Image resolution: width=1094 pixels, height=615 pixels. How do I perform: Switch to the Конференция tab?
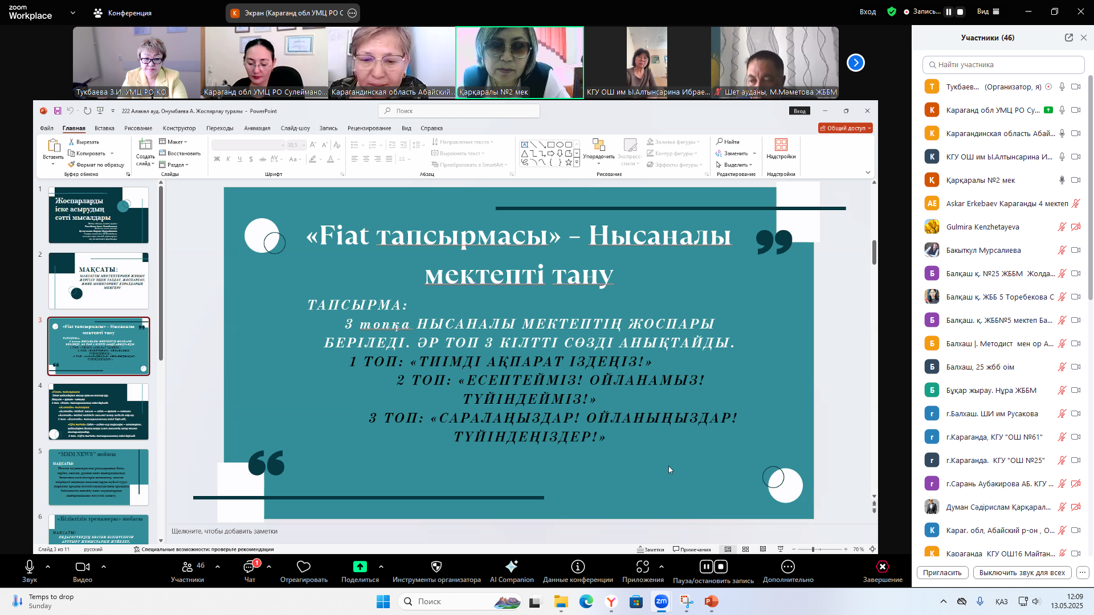(x=123, y=13)
